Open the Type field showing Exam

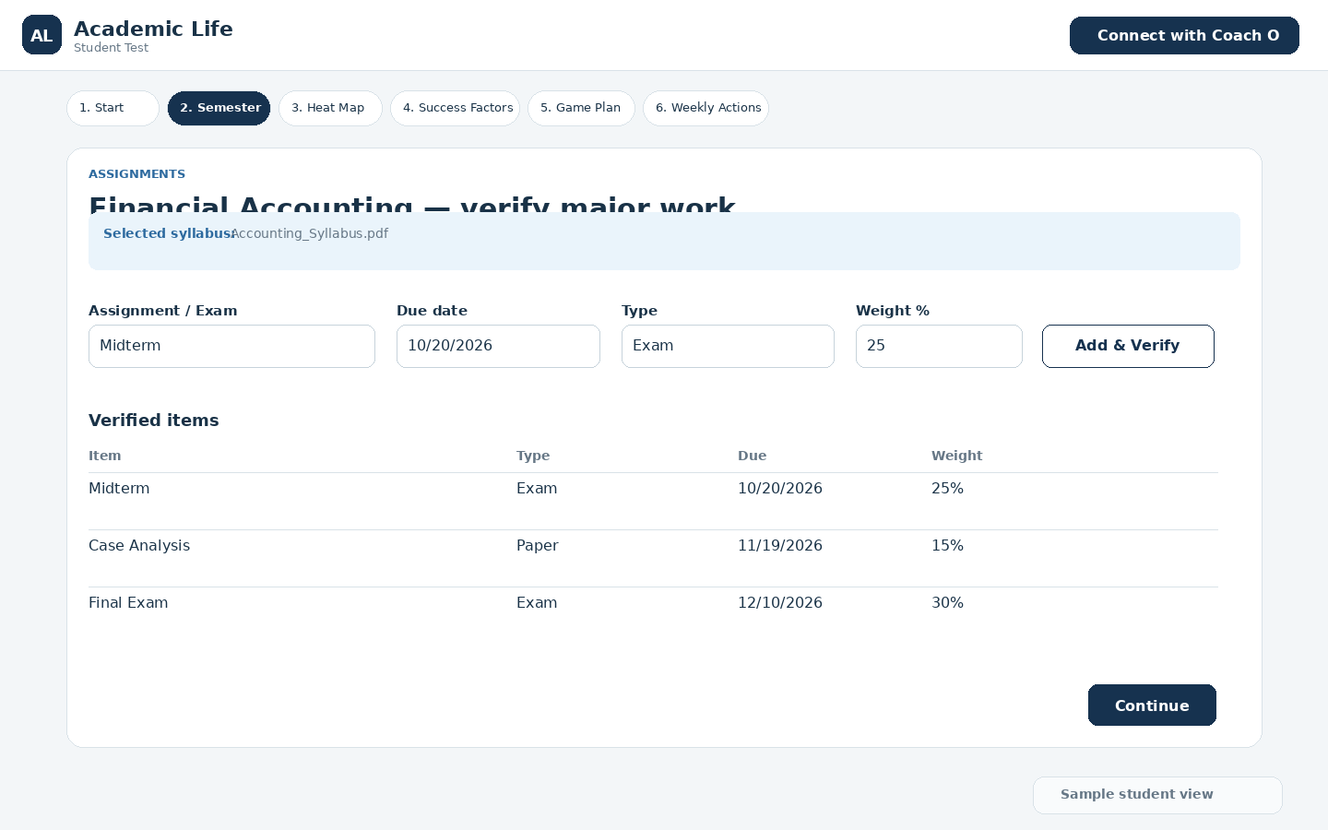(728, 346)
